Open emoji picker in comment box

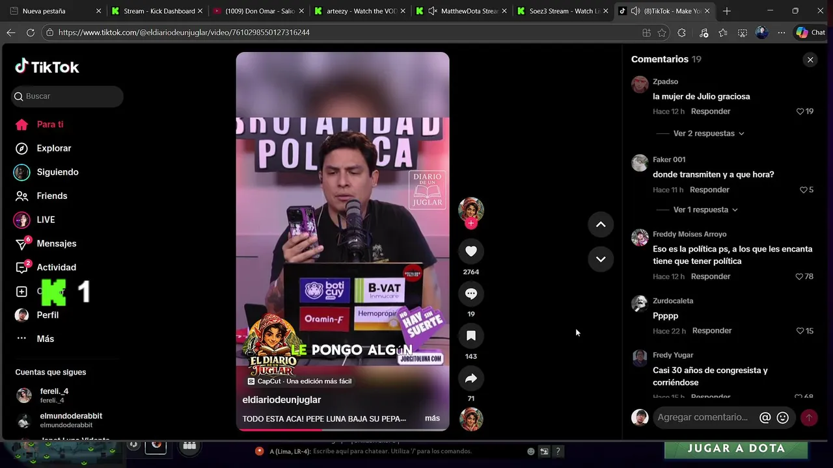coord(783,418)
